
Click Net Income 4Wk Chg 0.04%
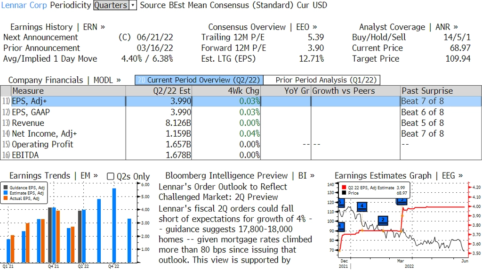pos(249,134)
